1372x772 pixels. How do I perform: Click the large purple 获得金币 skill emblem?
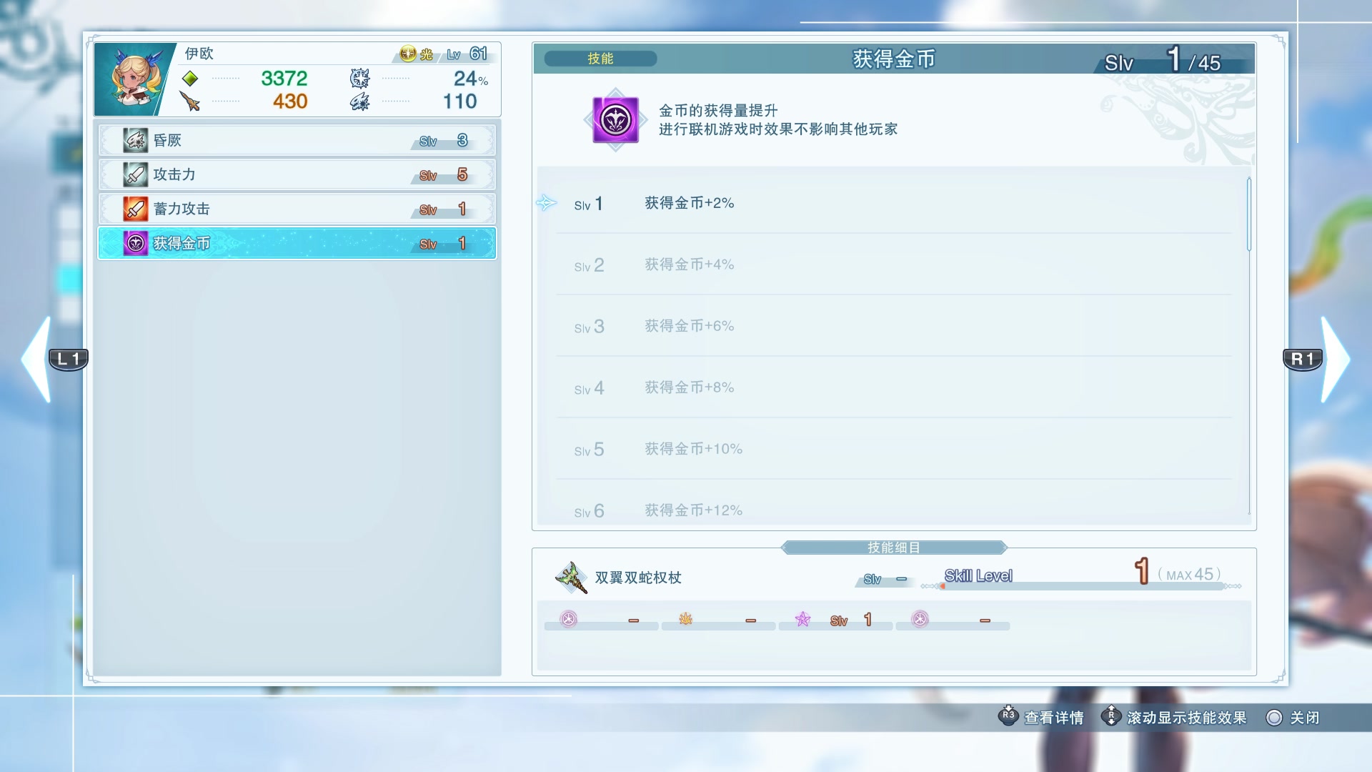[x=615, y=119]
